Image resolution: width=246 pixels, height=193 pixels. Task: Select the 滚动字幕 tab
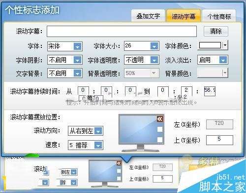(x=184, y=16)
